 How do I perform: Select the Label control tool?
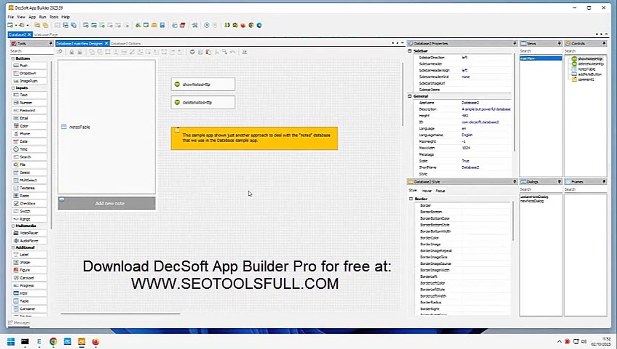[x=30, y=254]
